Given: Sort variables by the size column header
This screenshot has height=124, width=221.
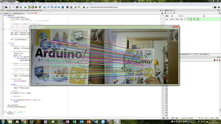Looking at the screenshot, I should tap(181, 16).
